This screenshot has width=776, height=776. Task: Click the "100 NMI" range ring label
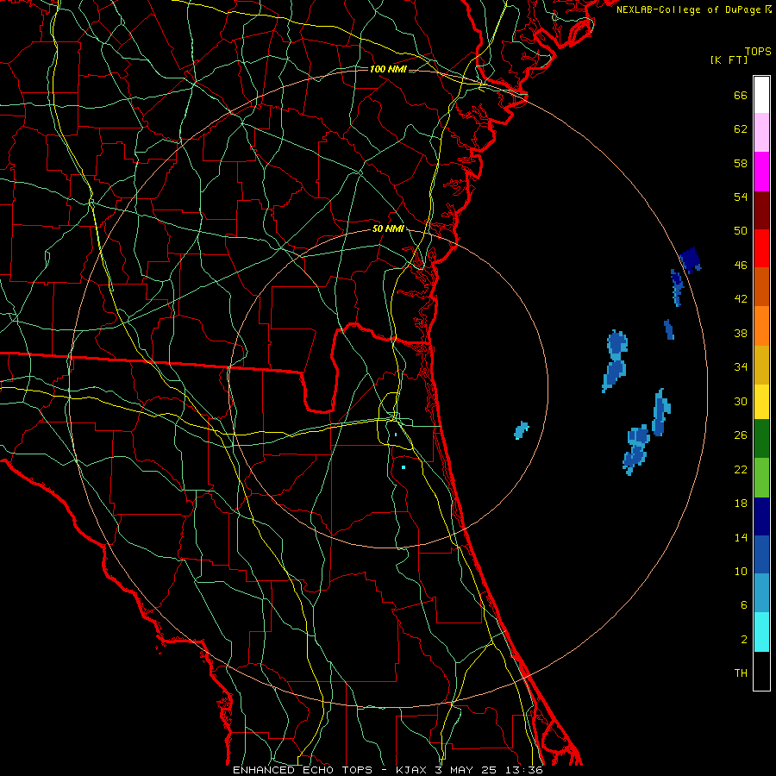point(388,69)
